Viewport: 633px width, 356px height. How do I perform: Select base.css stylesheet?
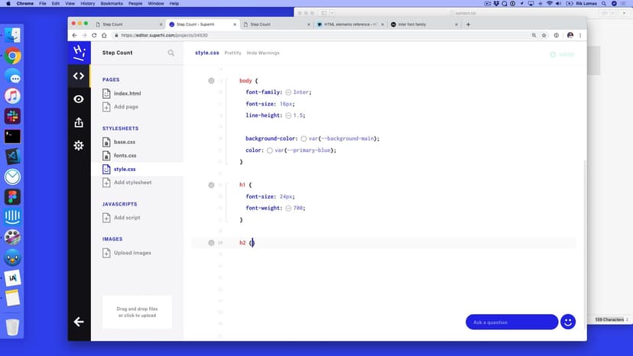(124, 142)
